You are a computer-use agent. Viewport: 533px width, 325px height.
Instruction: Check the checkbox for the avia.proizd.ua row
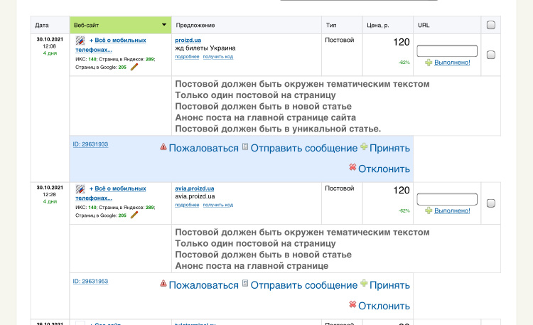click(x=490, y=203)
